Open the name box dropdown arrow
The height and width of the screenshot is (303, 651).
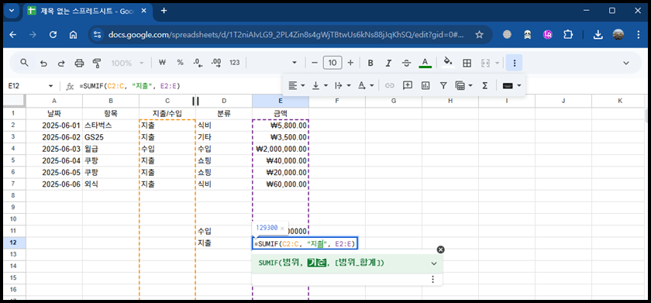(x=51, y=86)
